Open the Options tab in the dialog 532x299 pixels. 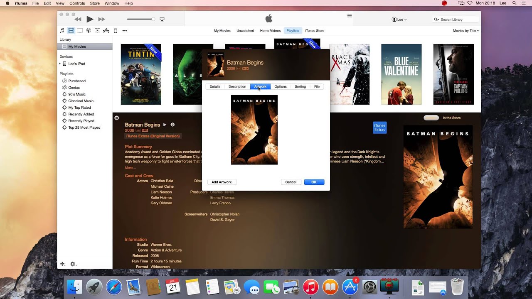click(x=281, y=86)
